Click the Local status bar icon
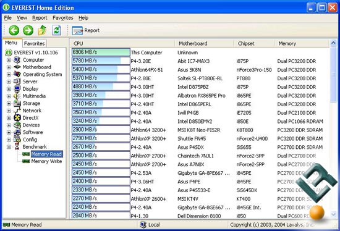The image size is (340, 231). (143, 224)
